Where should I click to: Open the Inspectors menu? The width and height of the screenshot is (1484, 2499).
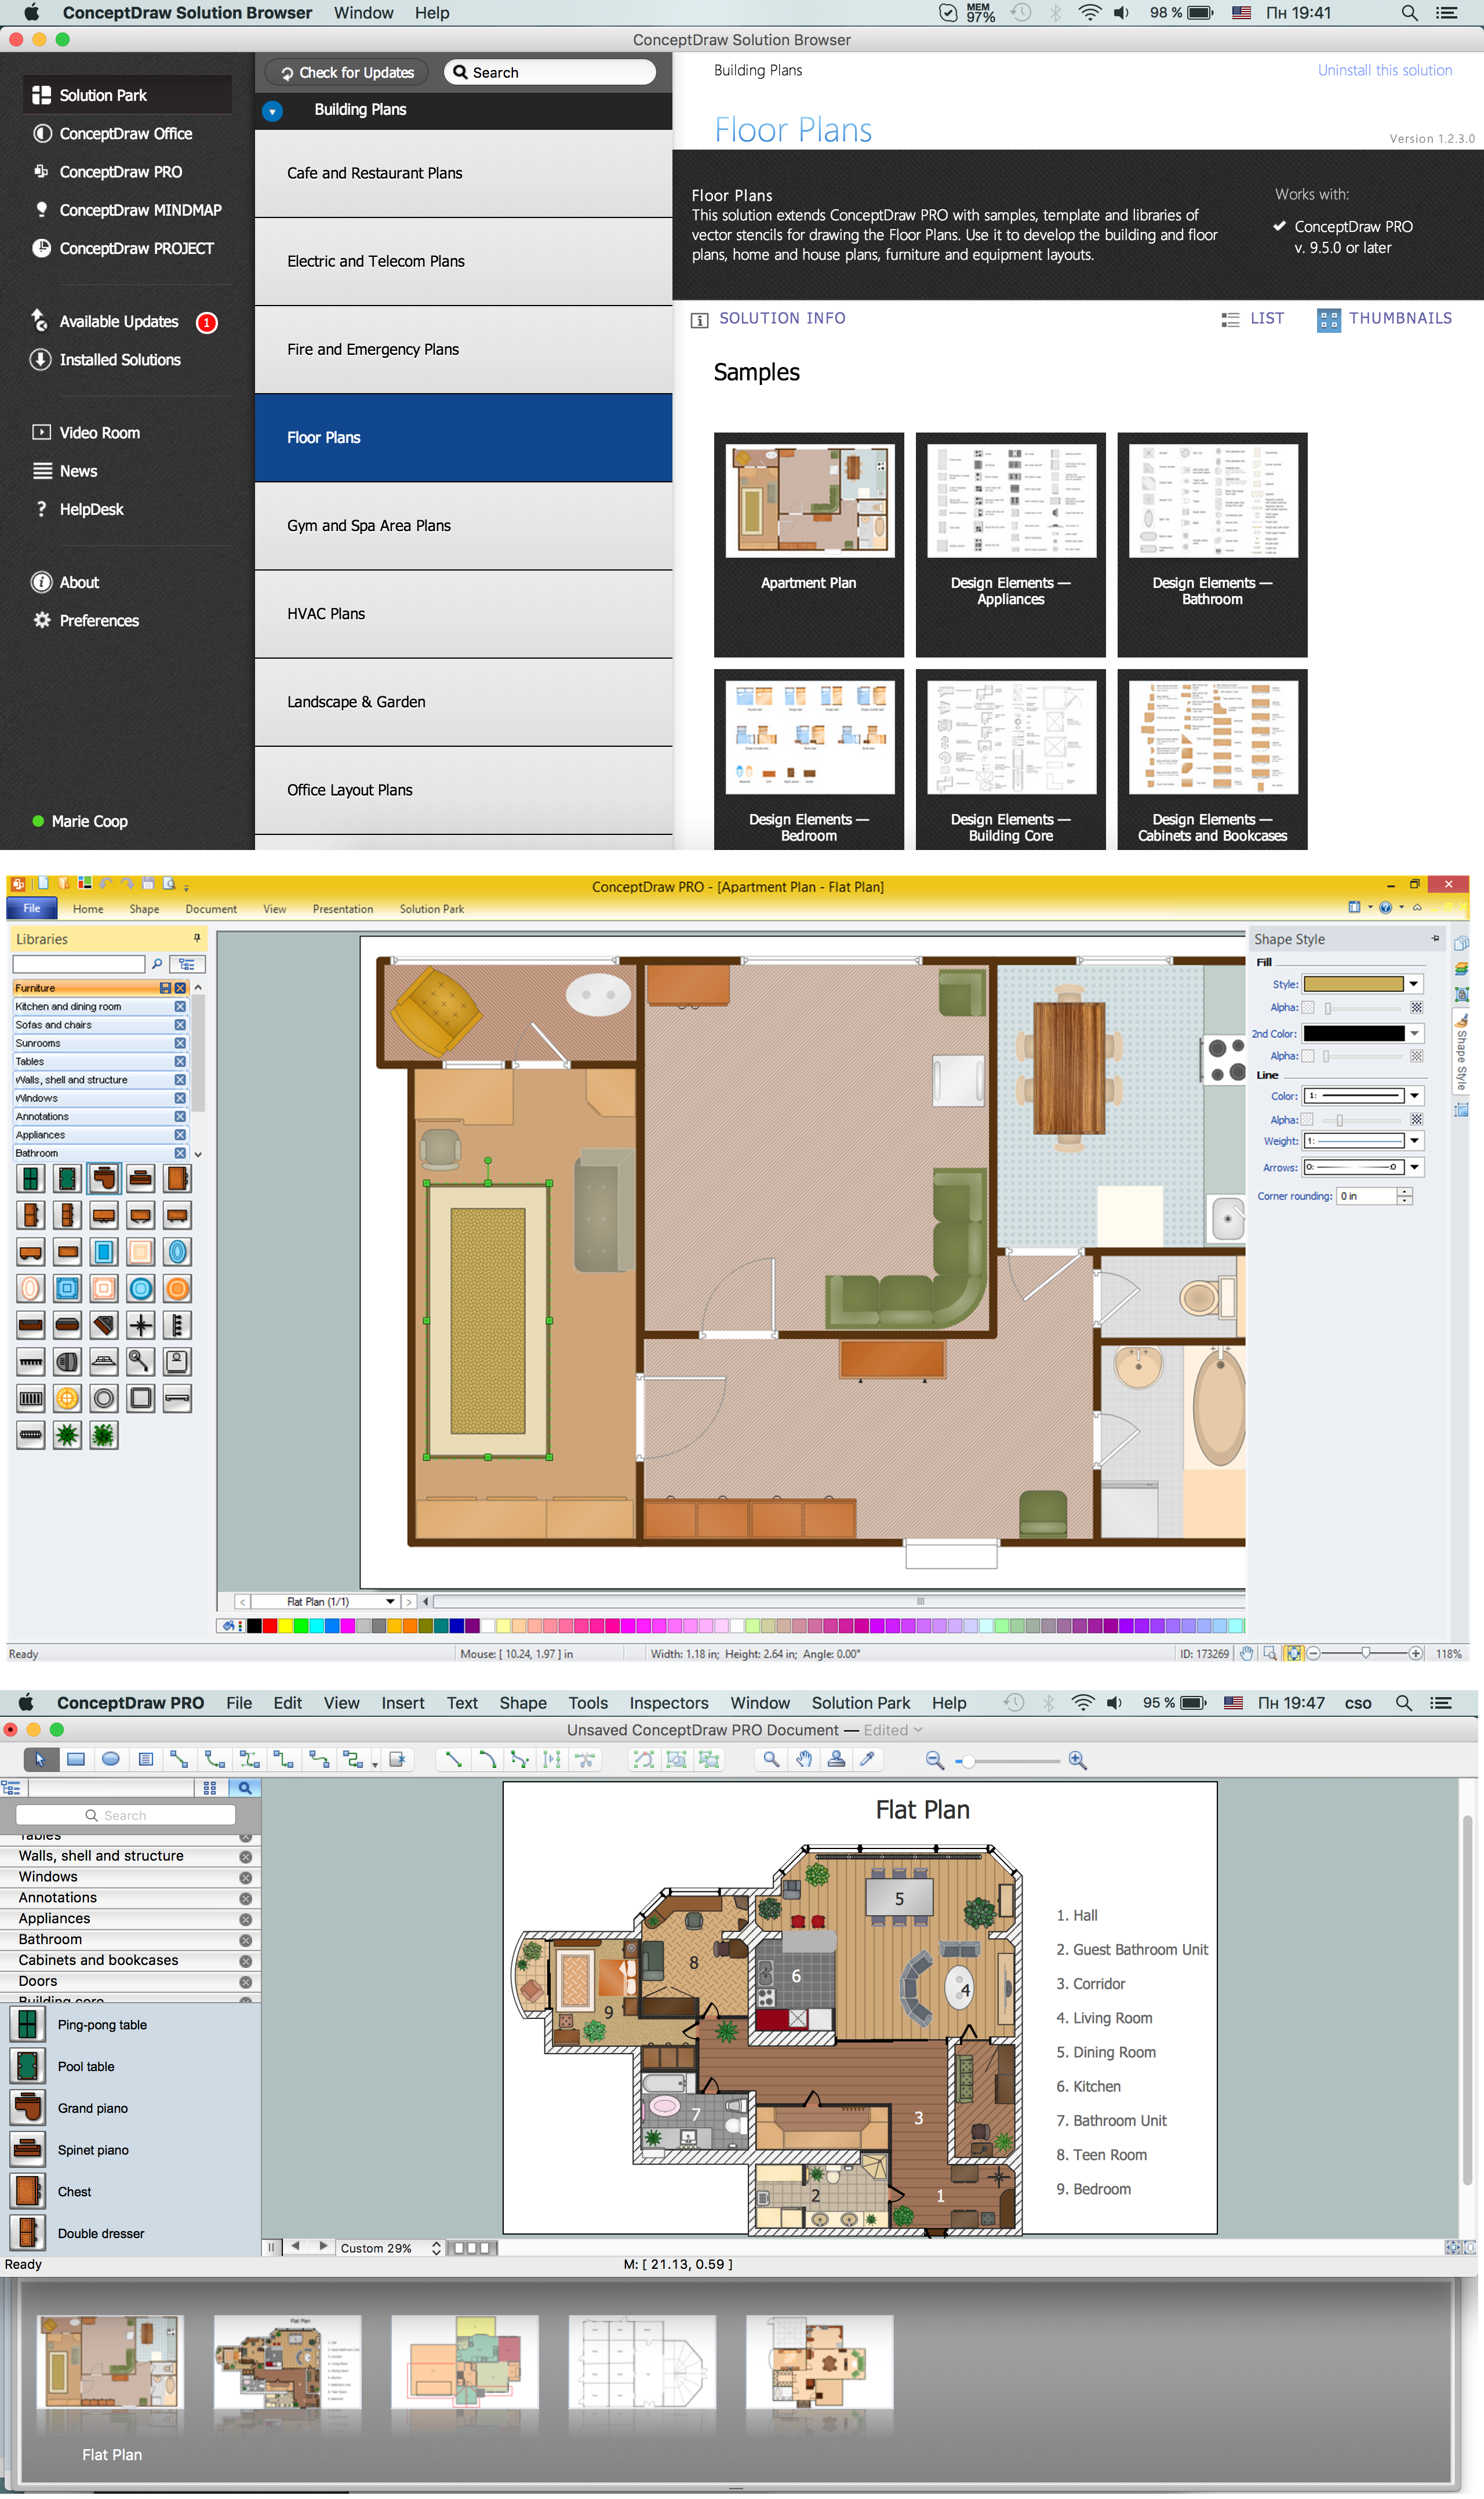668,1702
